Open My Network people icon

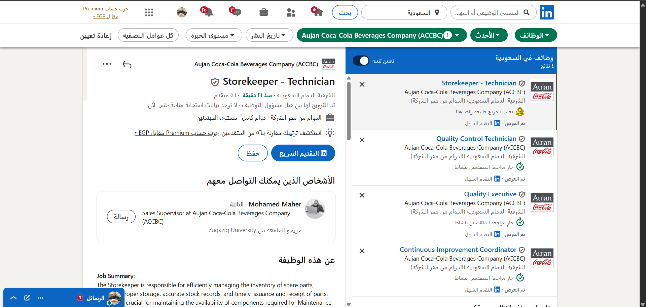pos(291,12)
